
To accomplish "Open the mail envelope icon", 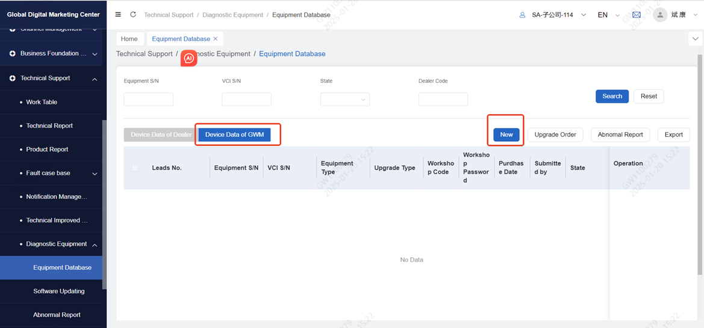I will (637, 15).
